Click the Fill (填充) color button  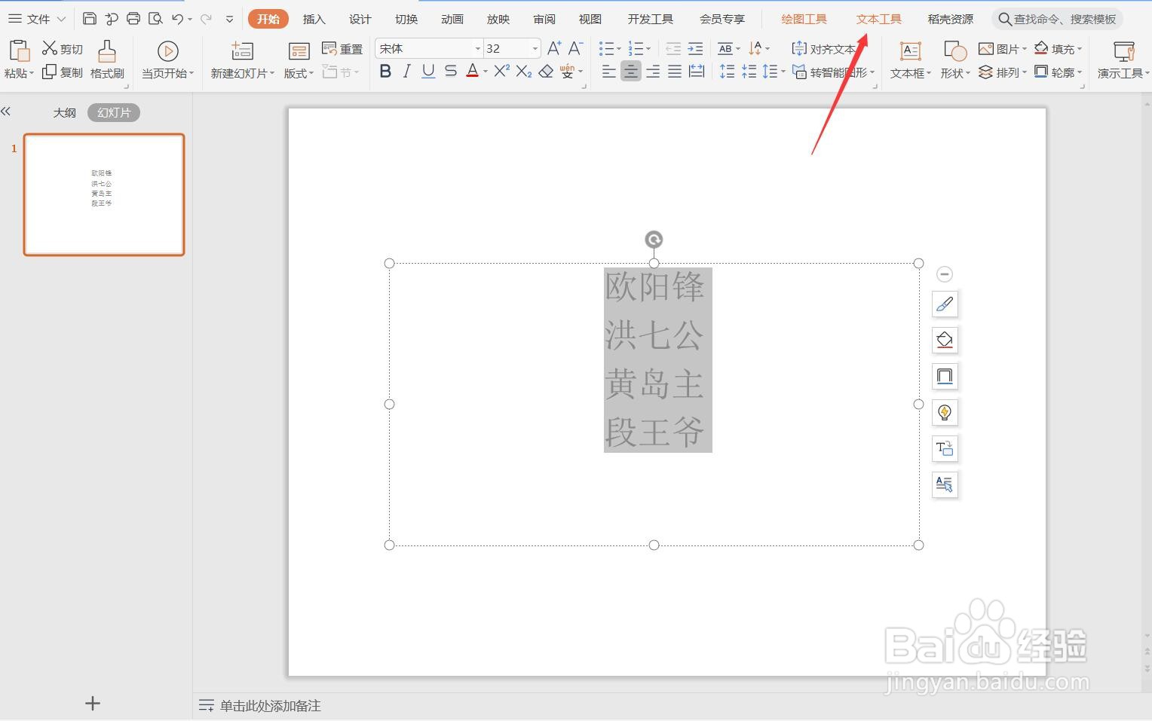point(1058,49)
